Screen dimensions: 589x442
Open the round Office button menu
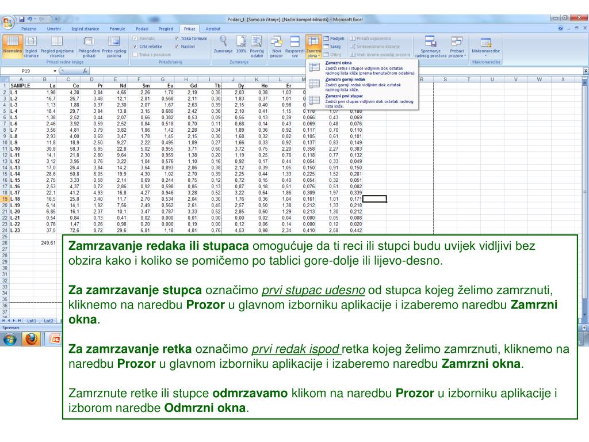click(7, 23)
